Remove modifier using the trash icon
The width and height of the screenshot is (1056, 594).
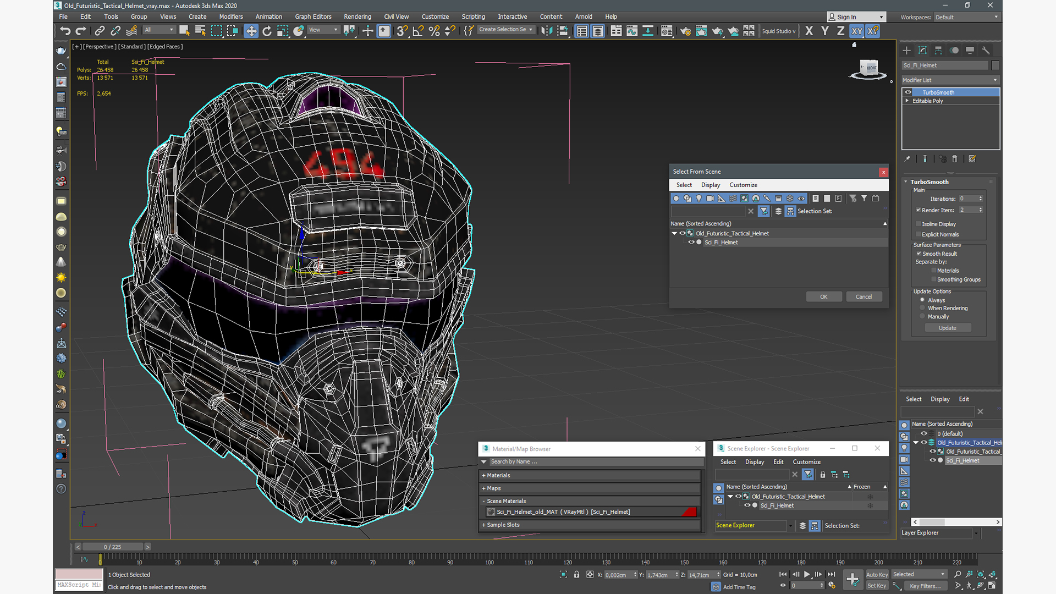click(955, 159)
